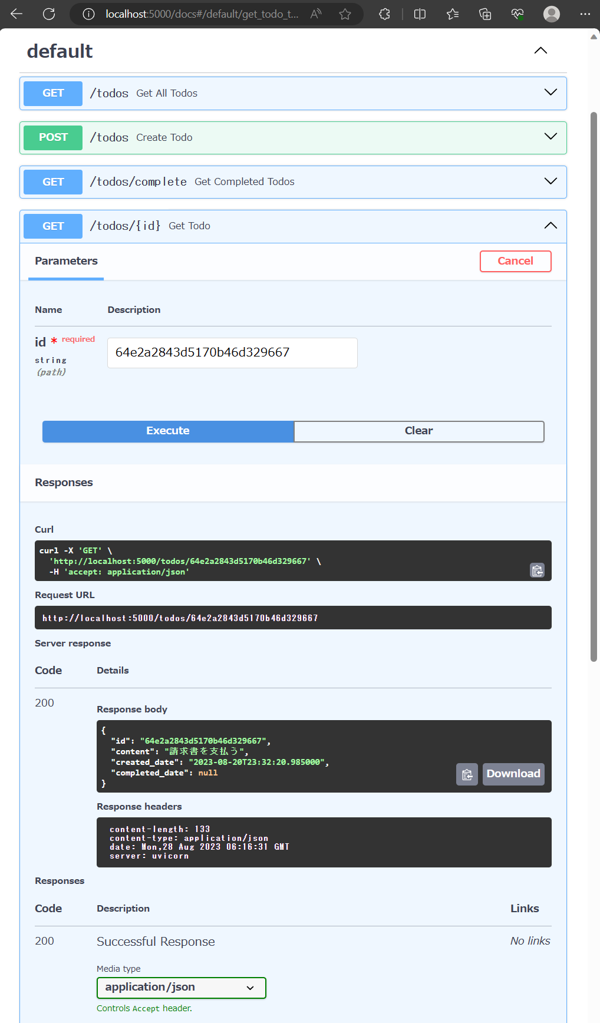Image resolution: width=600 pixels, height=1023 pixels.
Task: Open the browser settings ellipsis menu
Action: point(585,14)
